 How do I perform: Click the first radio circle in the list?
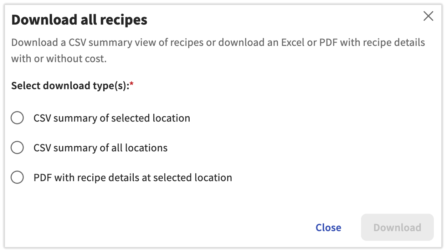point(17,118)
